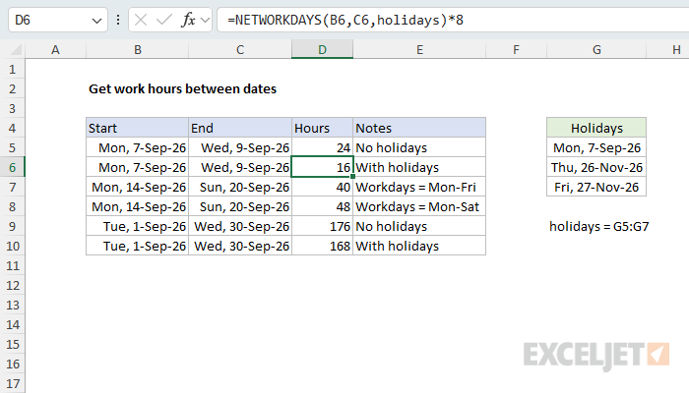Screen dimensions: 689x393
Task: Click the 'holidays = G5:G7' text cell
Action: tap(598, 226)
